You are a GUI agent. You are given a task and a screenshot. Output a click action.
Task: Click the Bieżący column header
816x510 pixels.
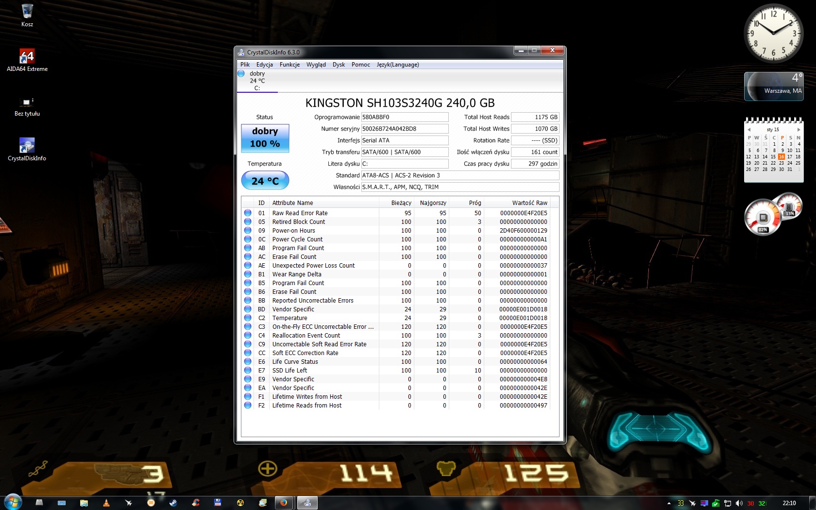click(x=396, y=203)
